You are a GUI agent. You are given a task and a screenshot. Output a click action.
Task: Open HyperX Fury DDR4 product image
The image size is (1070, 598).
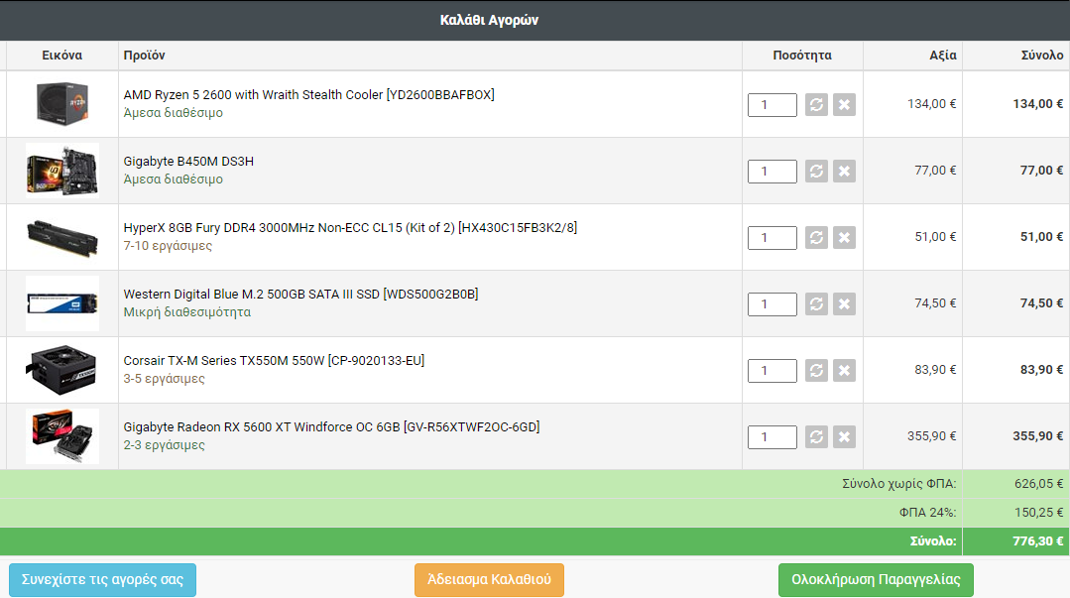(x=62, y=238)
